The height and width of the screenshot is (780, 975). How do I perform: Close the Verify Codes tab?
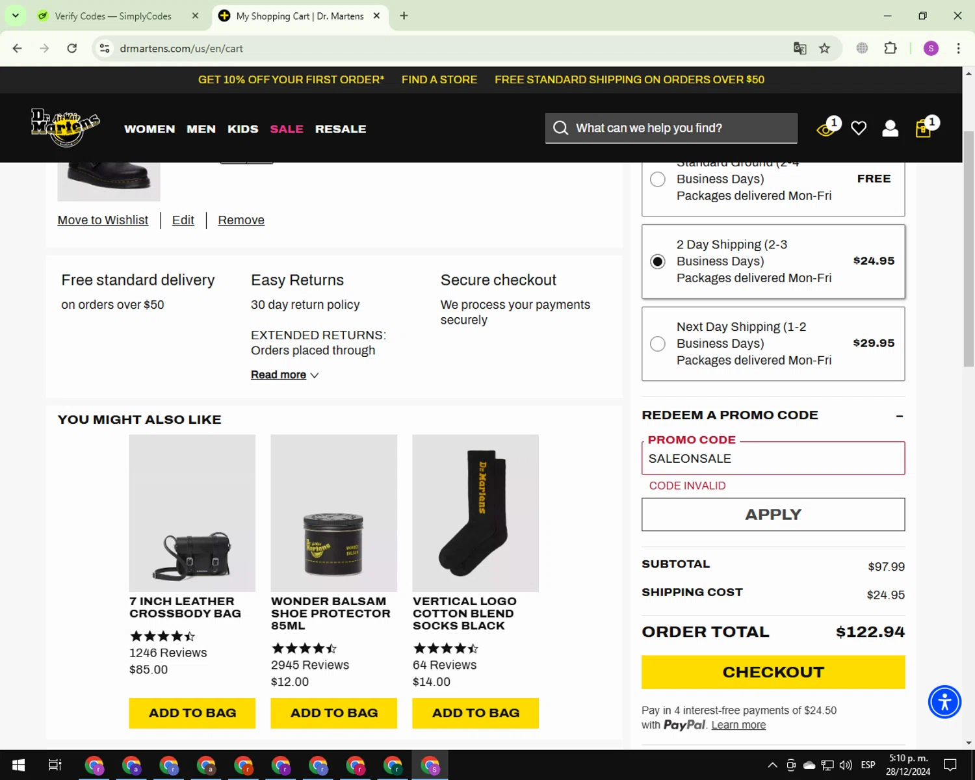(195, 16)
